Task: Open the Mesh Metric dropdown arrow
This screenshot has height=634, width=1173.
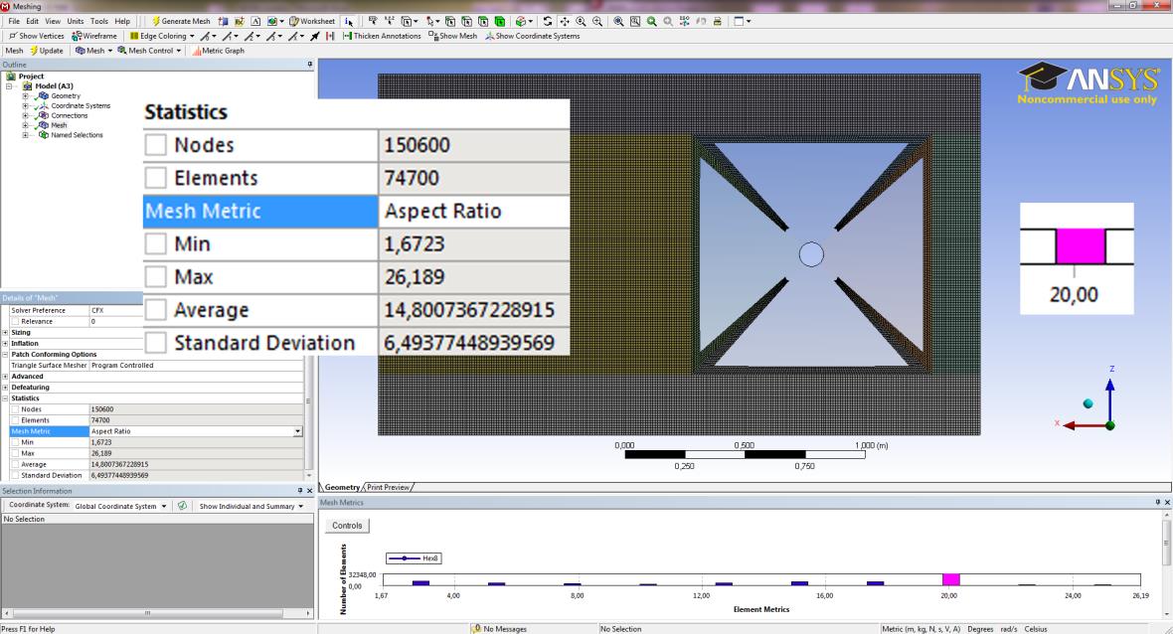Action: pos(297,431)
